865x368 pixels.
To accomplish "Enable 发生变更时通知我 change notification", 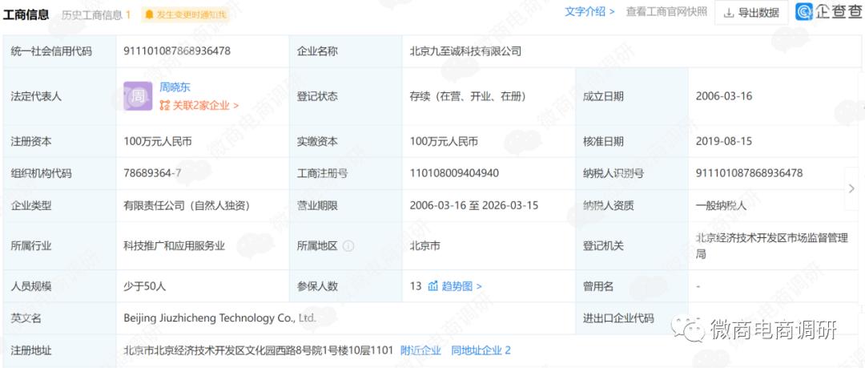I will click(x=190, y=14).
